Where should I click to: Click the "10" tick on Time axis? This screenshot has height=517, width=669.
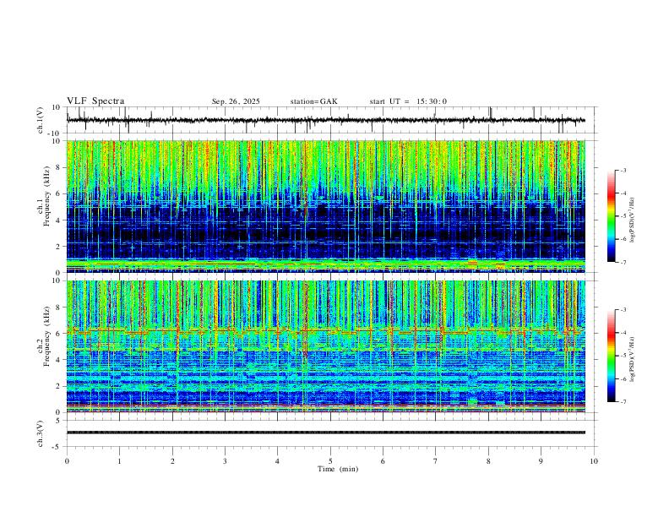point(594,461)
